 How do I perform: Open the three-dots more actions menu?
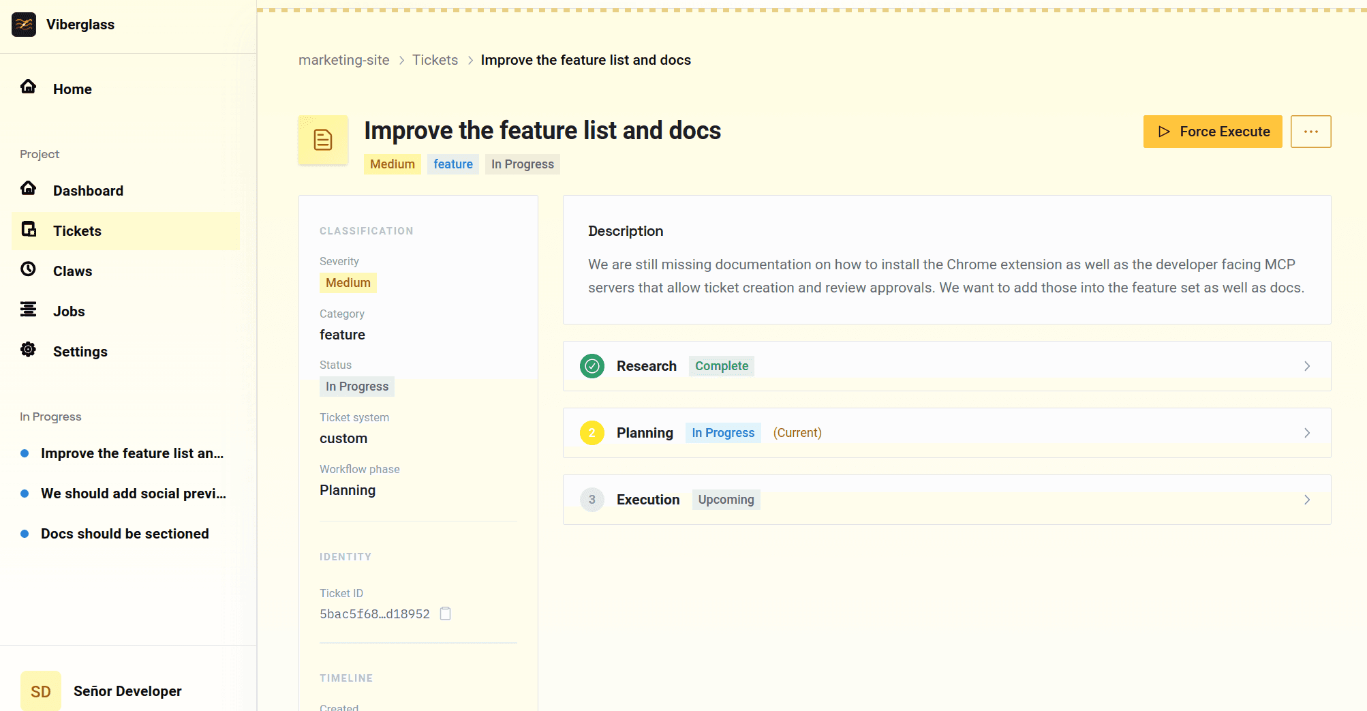click(1311, 132)
